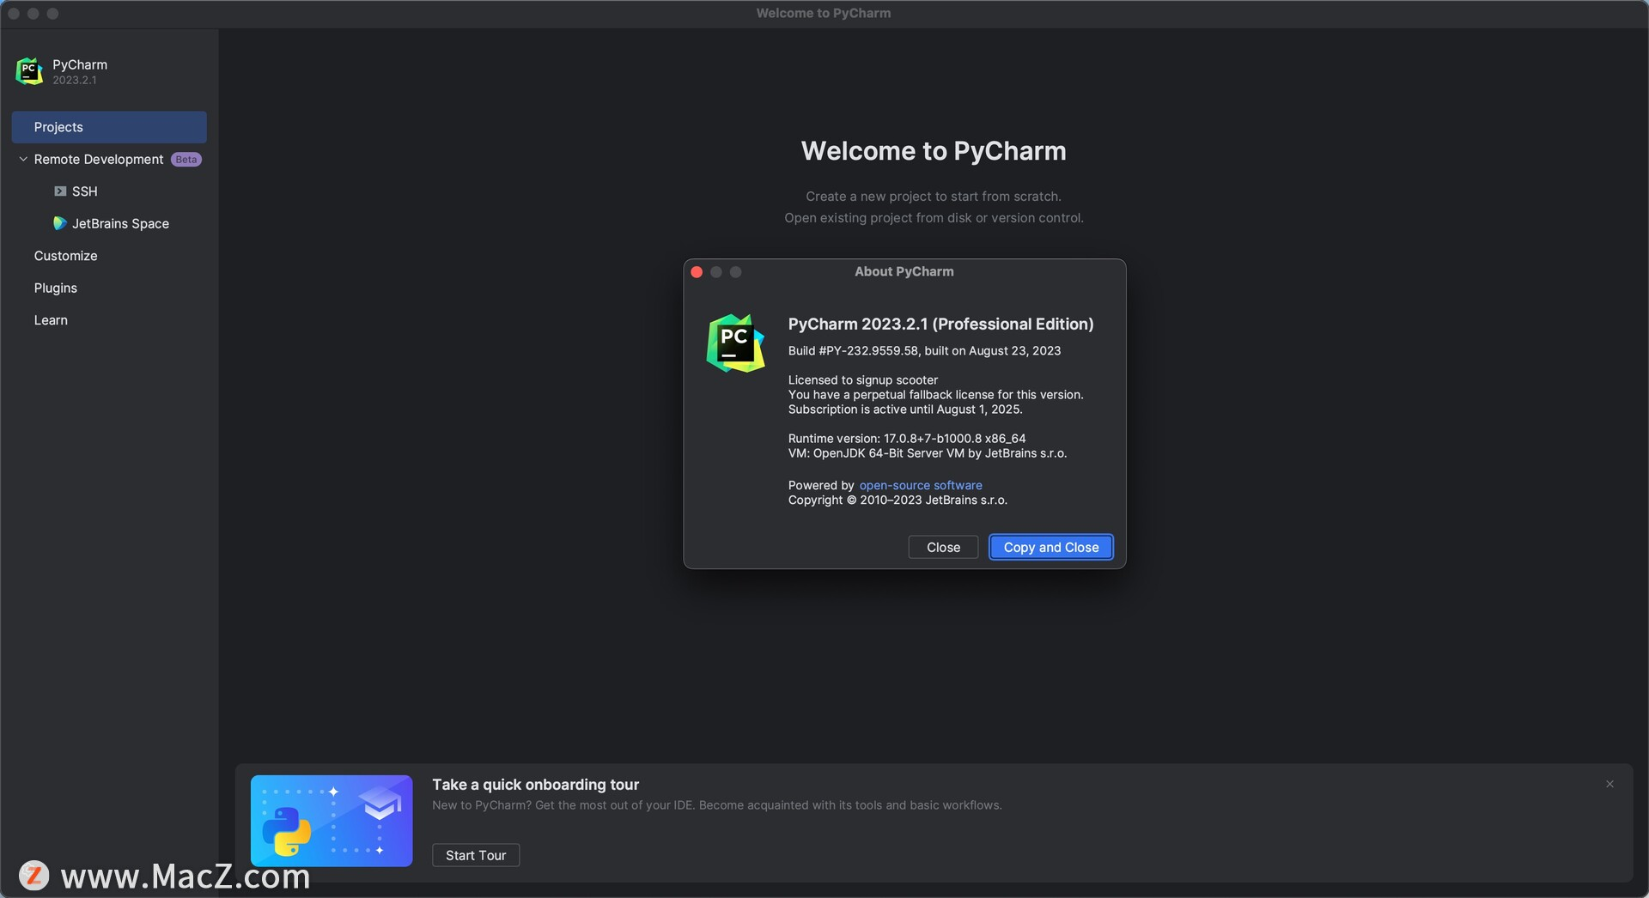
Task: Click the red close button of the Welcome window
Action: click(13, 13)
